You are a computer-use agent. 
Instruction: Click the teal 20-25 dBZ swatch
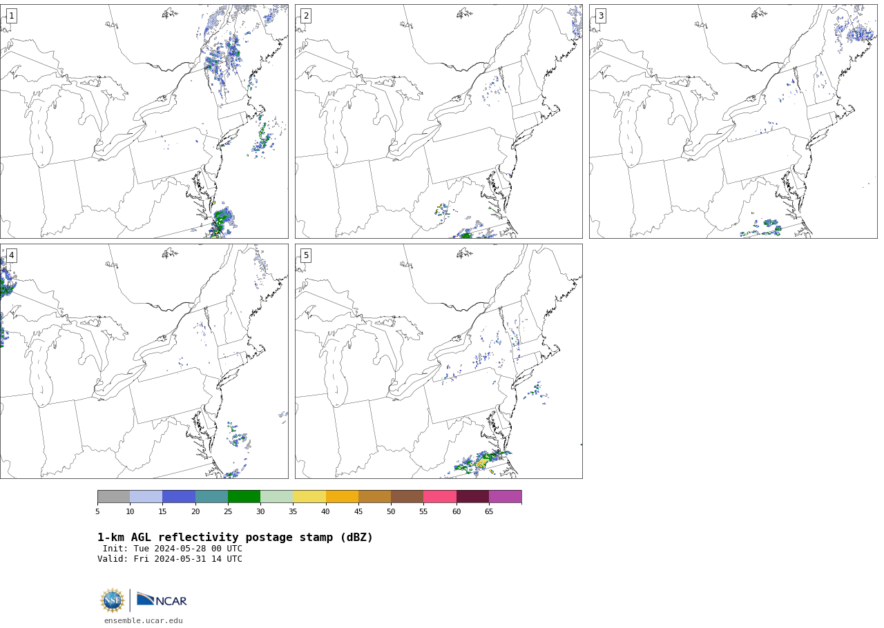[211, 497]
